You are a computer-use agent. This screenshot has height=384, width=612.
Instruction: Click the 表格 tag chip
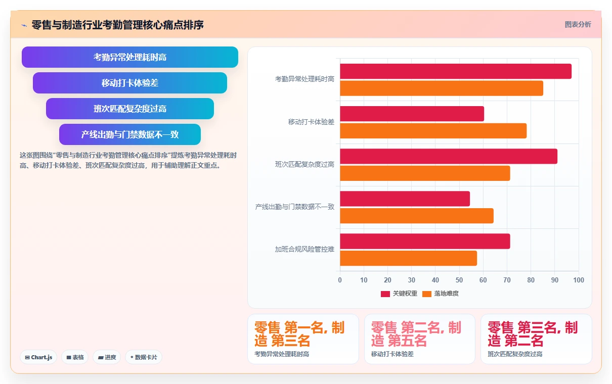pyautogui.click(x=75, y=357)
